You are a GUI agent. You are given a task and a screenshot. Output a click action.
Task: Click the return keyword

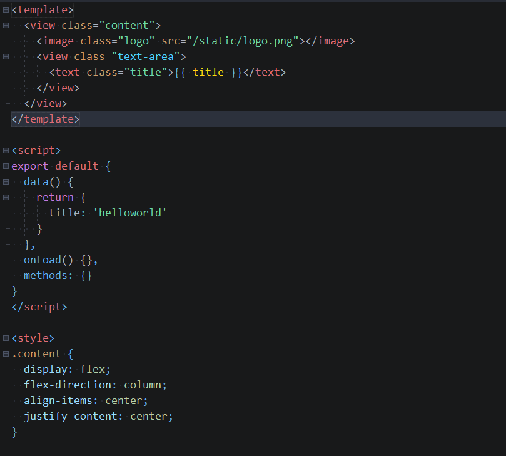coord(55,197)
